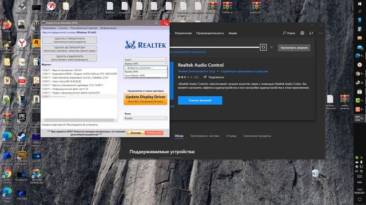Open the Информация menu in DDU
Image resolution: width=366 pixels, height=205 pixels.
108,28
